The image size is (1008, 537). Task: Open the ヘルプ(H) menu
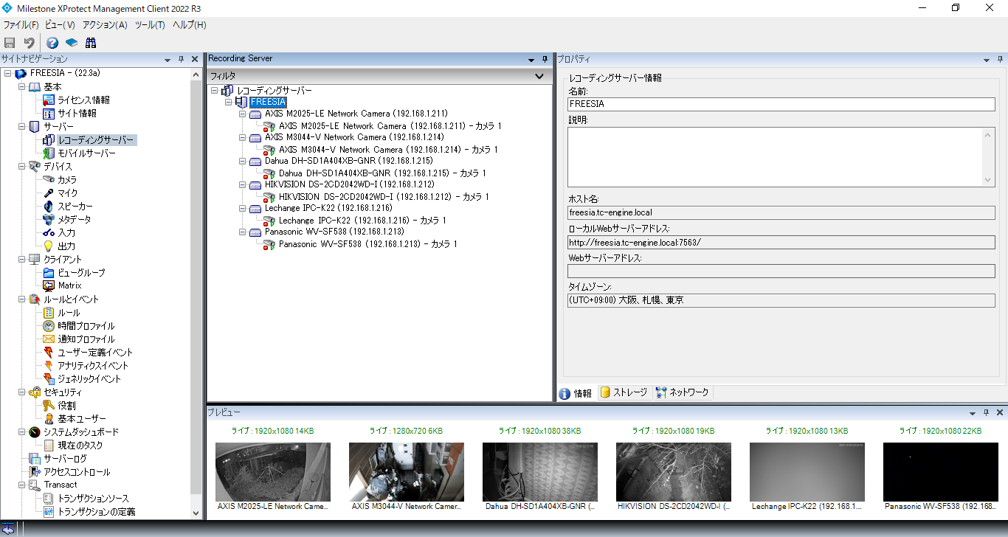coord(190,25)
